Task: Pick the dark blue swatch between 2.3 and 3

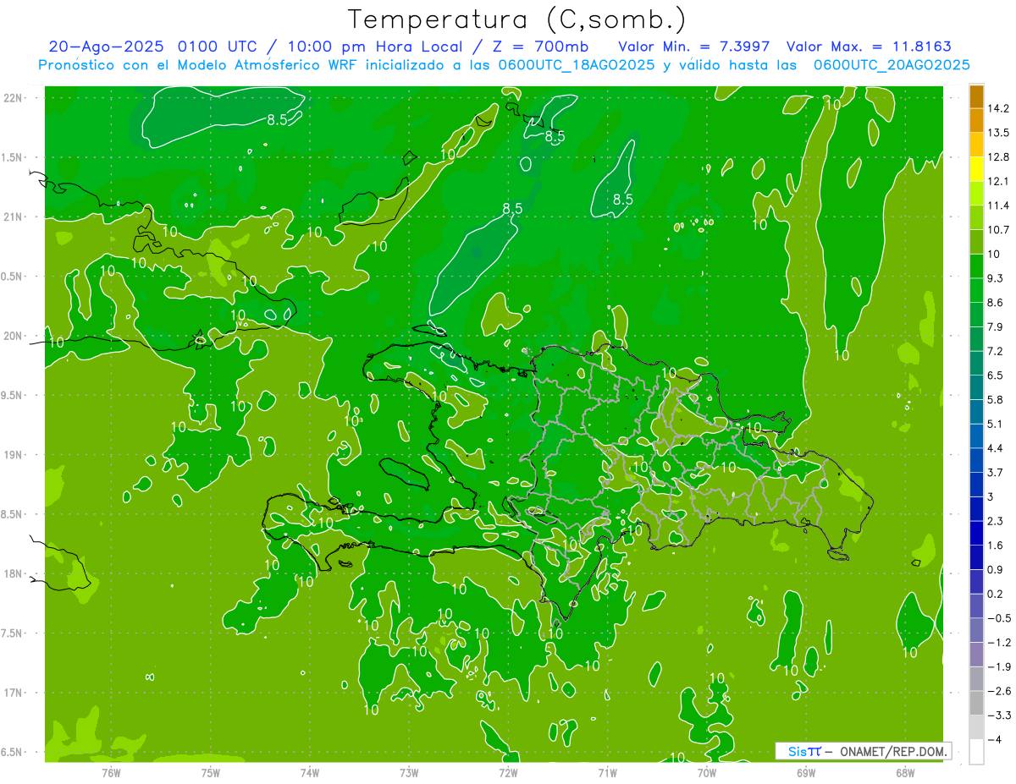Action: point(976,509)
